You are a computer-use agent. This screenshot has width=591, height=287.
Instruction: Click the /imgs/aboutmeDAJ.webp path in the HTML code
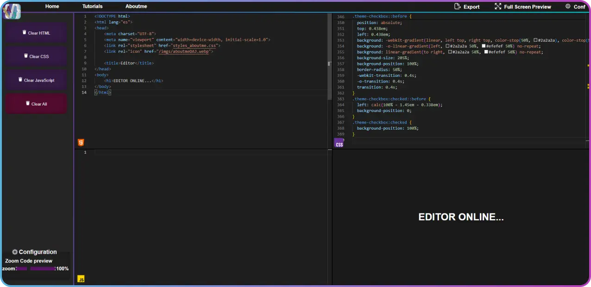[184, 51]
